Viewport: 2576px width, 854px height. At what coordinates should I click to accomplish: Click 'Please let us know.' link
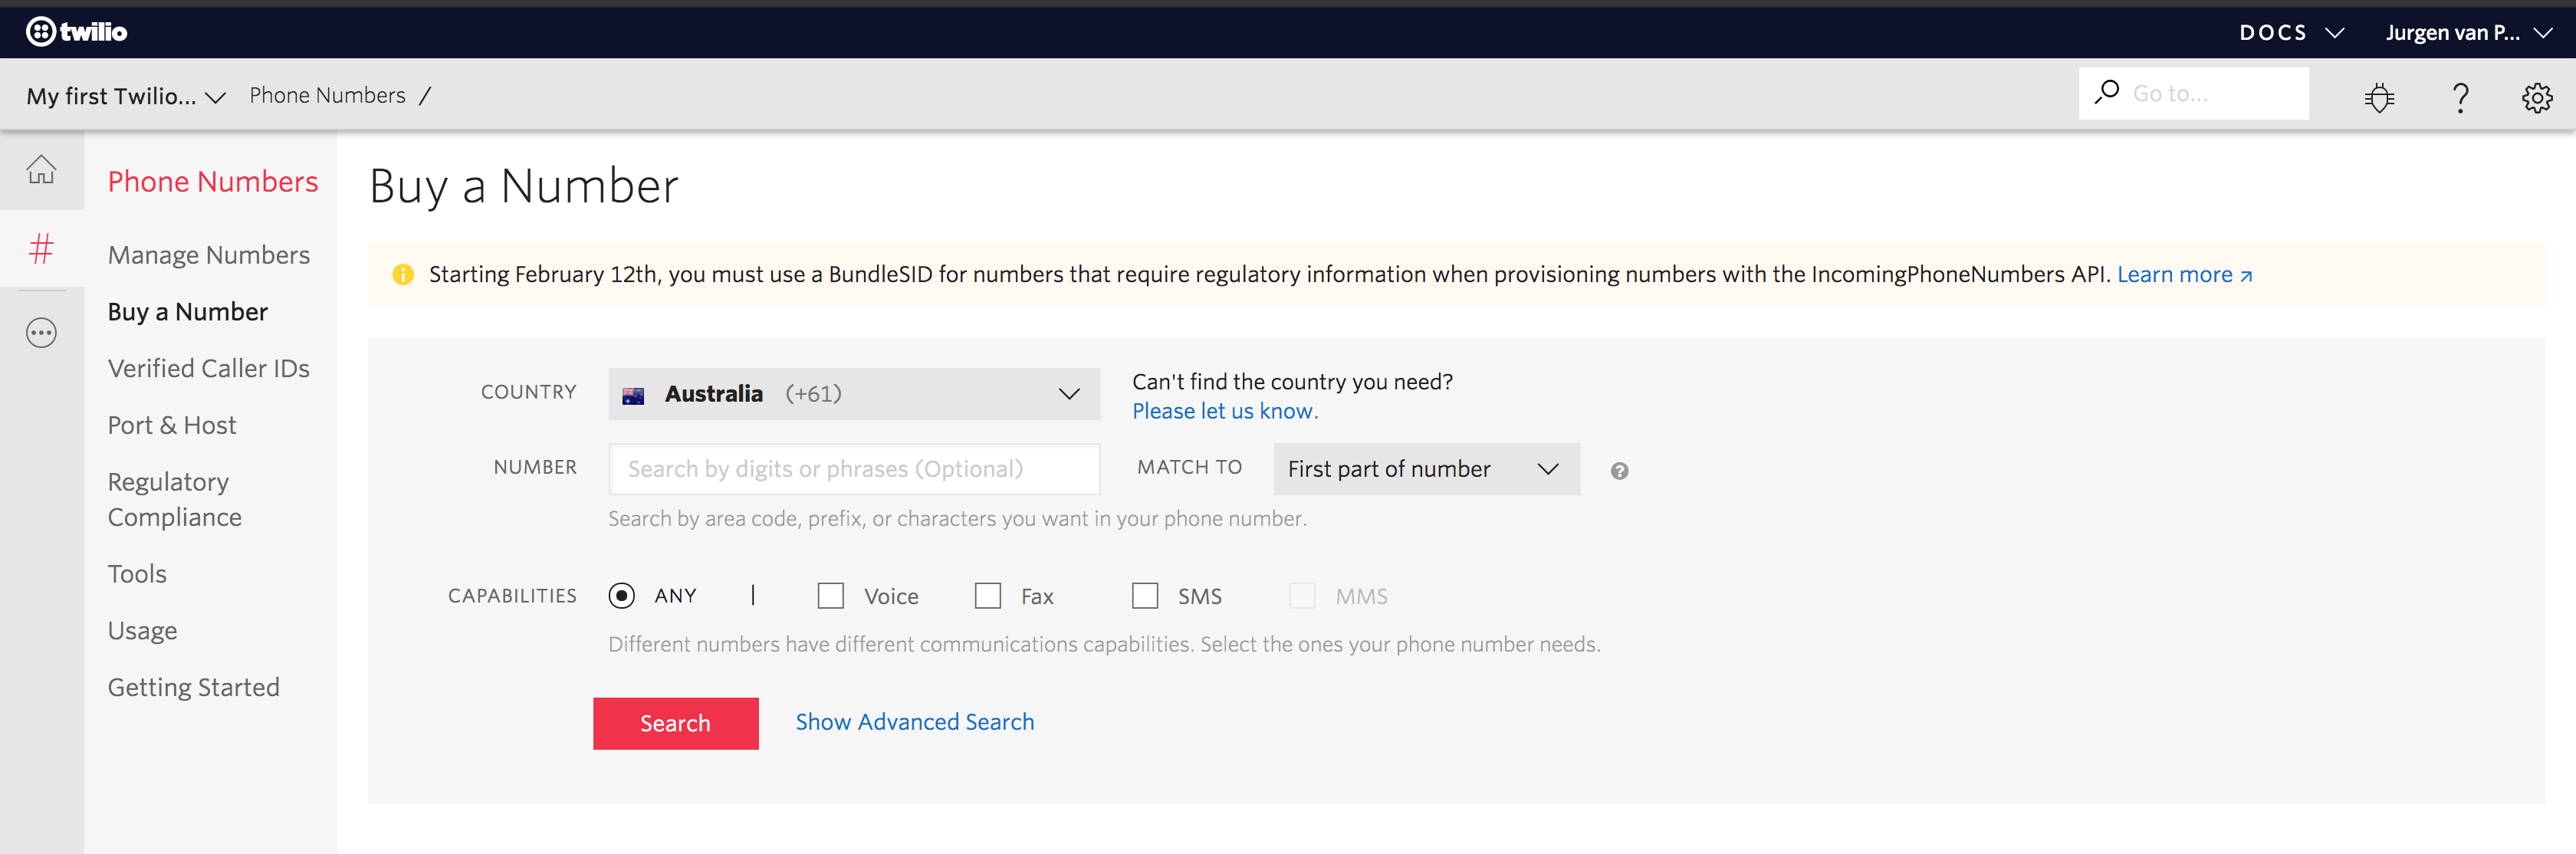pos(1225,411)
